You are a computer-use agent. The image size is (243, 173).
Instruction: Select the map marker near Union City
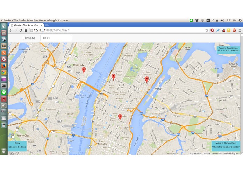pos(84,70)
